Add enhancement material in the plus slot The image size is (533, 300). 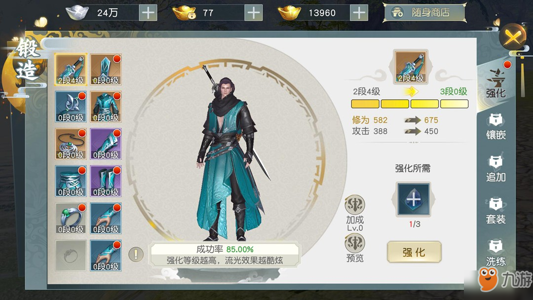click(x=414, y=199)
